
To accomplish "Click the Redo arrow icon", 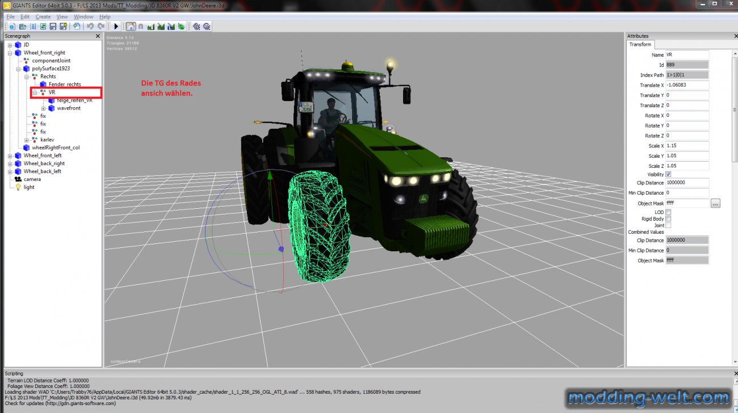I will (101, 26).
